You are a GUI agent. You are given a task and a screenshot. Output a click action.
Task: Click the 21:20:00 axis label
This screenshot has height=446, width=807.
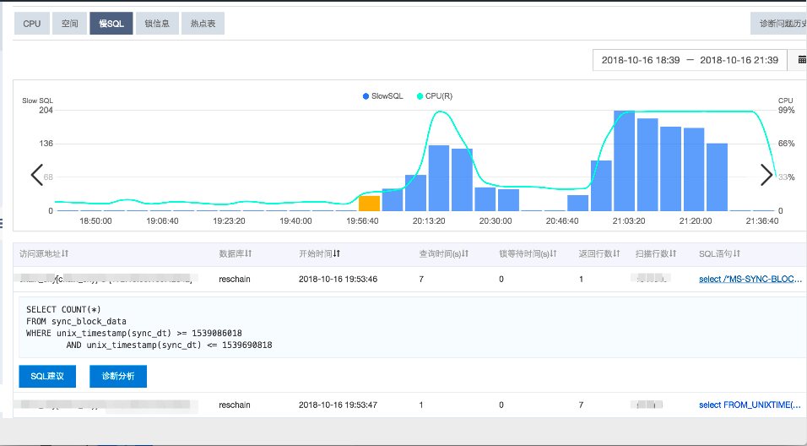pos(696,221)
